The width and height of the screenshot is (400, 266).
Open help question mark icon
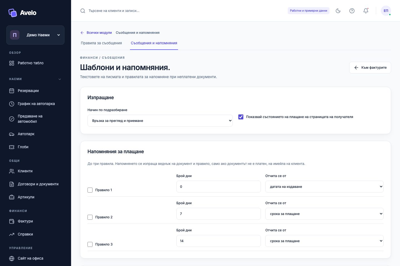[x=352, y=11]
